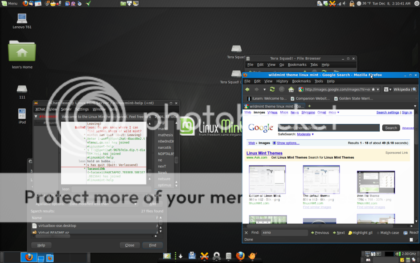Open the RSS feed reader launcher
The width and height of the screenshot is (420, 263).
click(67, 3)
